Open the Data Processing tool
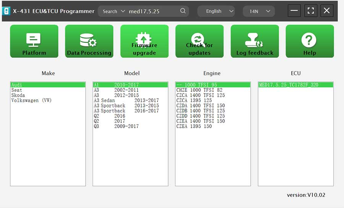The height and width of the screenshot is (208, 344). point(89,41)
